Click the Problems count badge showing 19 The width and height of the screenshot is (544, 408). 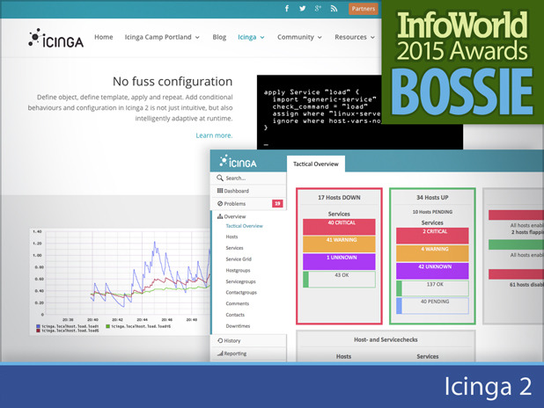tap(277, 203)
